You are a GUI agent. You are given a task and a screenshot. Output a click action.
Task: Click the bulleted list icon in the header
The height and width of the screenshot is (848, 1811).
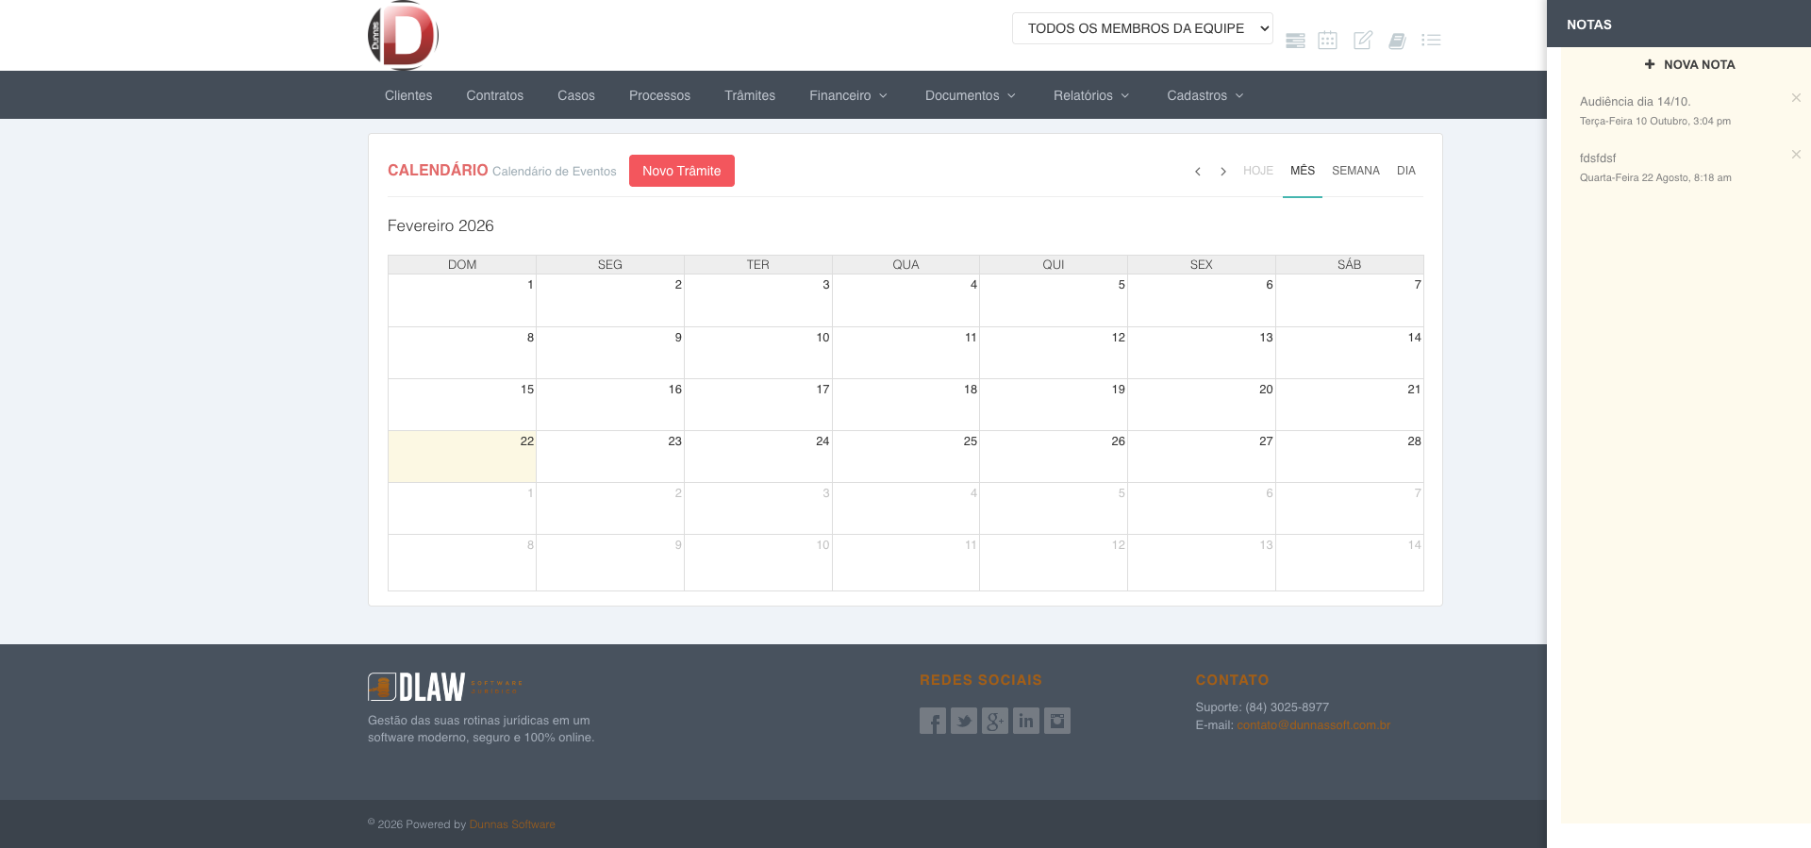pyautogui.click(x=1431, y=41)
